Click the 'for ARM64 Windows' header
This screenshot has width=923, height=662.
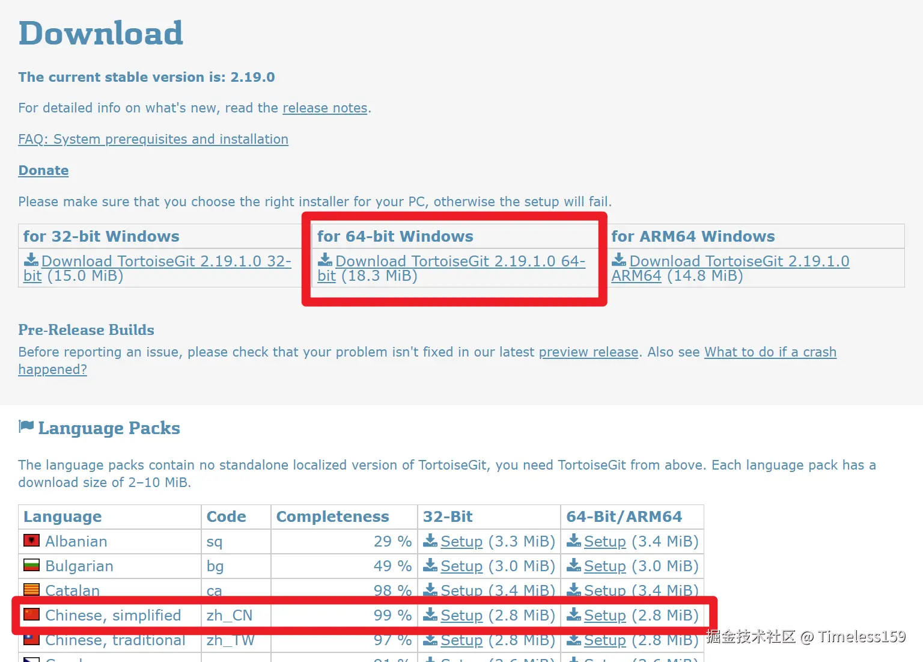(x=693, y=236)
